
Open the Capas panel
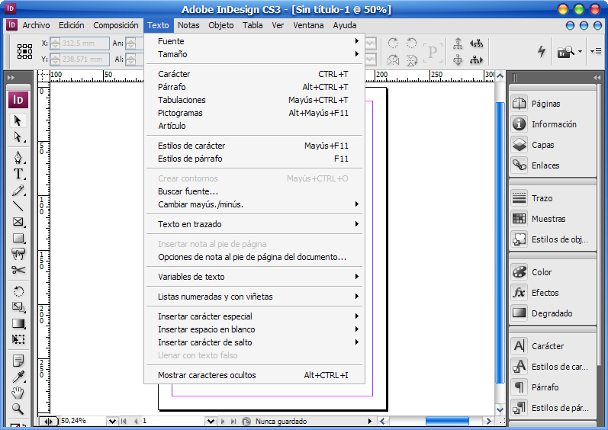[x=542, y=145]
